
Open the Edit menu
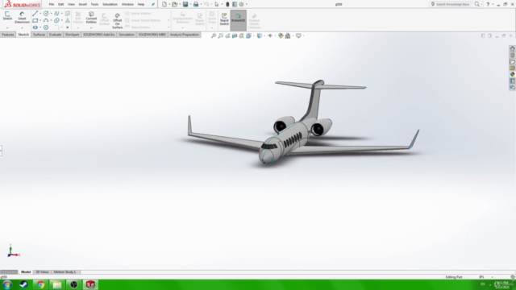point(61,4)
